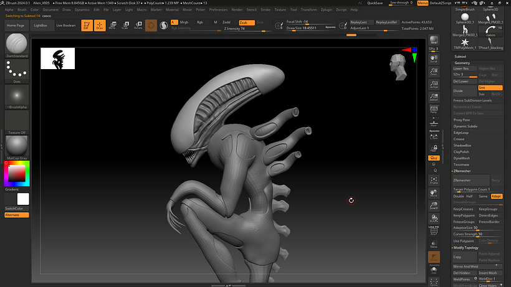Image resolution: width=511 pixels, height=287 pixels.
Task: Select the TMPolyMesh_1 tool thumbnail
Action: pos(465,44)
